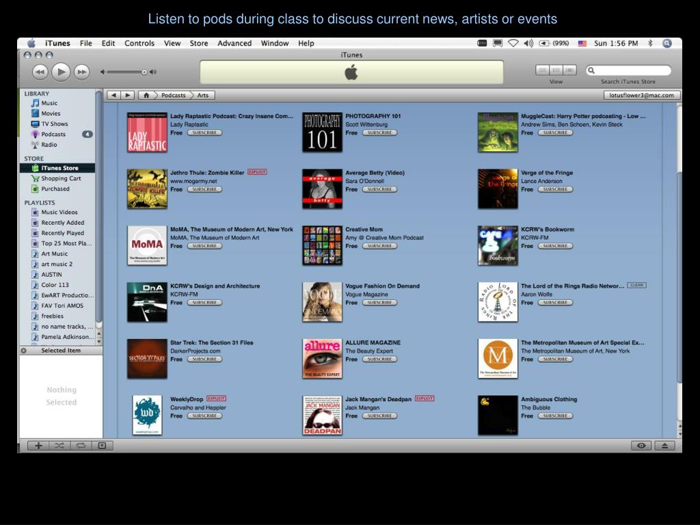Add a new playlist with plus button
Viewport: 700px width, 525px height.
[x=38, y=446]
